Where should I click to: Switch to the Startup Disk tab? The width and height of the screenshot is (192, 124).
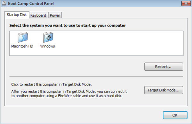point(17,15)
